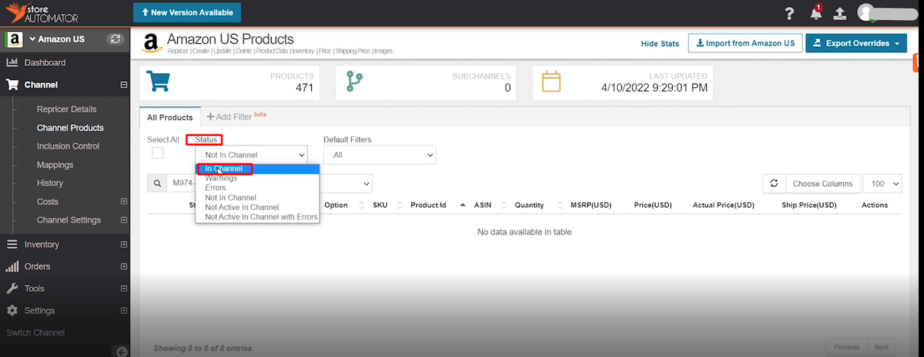The image size is (924, 357).
Task: Open Mappings in sidebar
Action: (55, 165)
